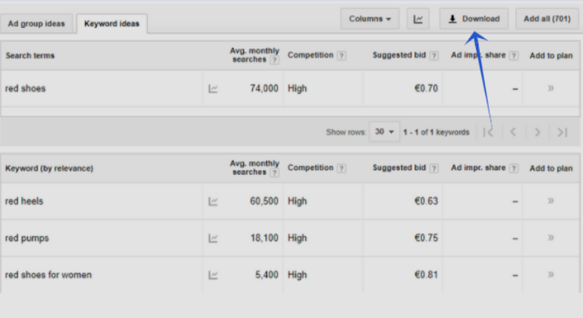The image size is (583, 318).
Task: Open trend chart icon for red shoes
Action: point(213,89)
